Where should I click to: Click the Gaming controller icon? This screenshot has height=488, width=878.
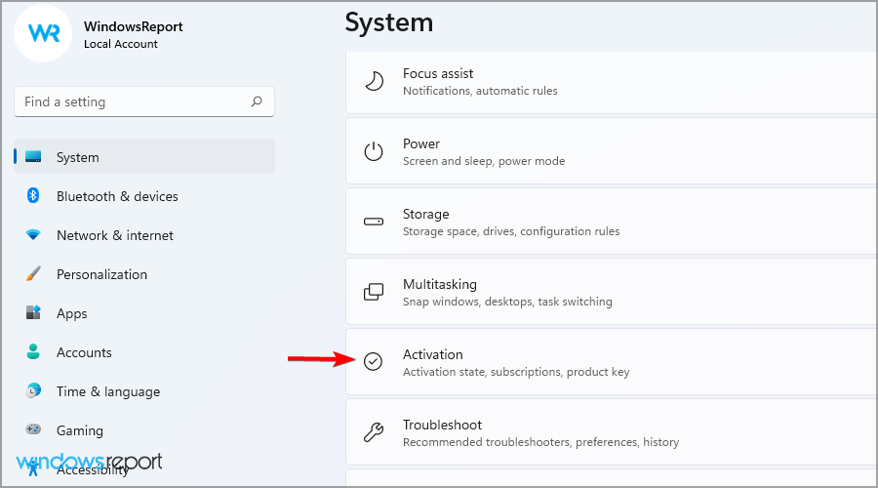(x=33, y=430)
